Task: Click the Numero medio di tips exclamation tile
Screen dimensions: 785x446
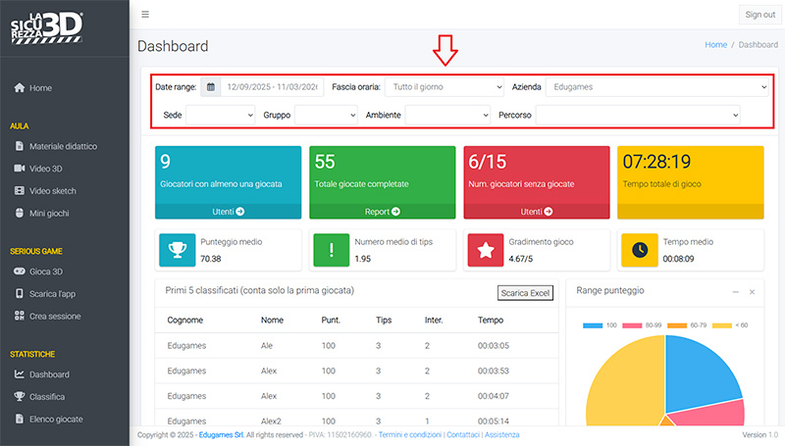Action: click(331, 250)
